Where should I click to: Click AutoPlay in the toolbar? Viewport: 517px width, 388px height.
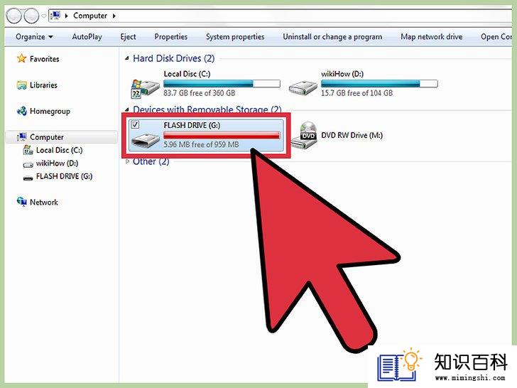(x=87, y=37)
